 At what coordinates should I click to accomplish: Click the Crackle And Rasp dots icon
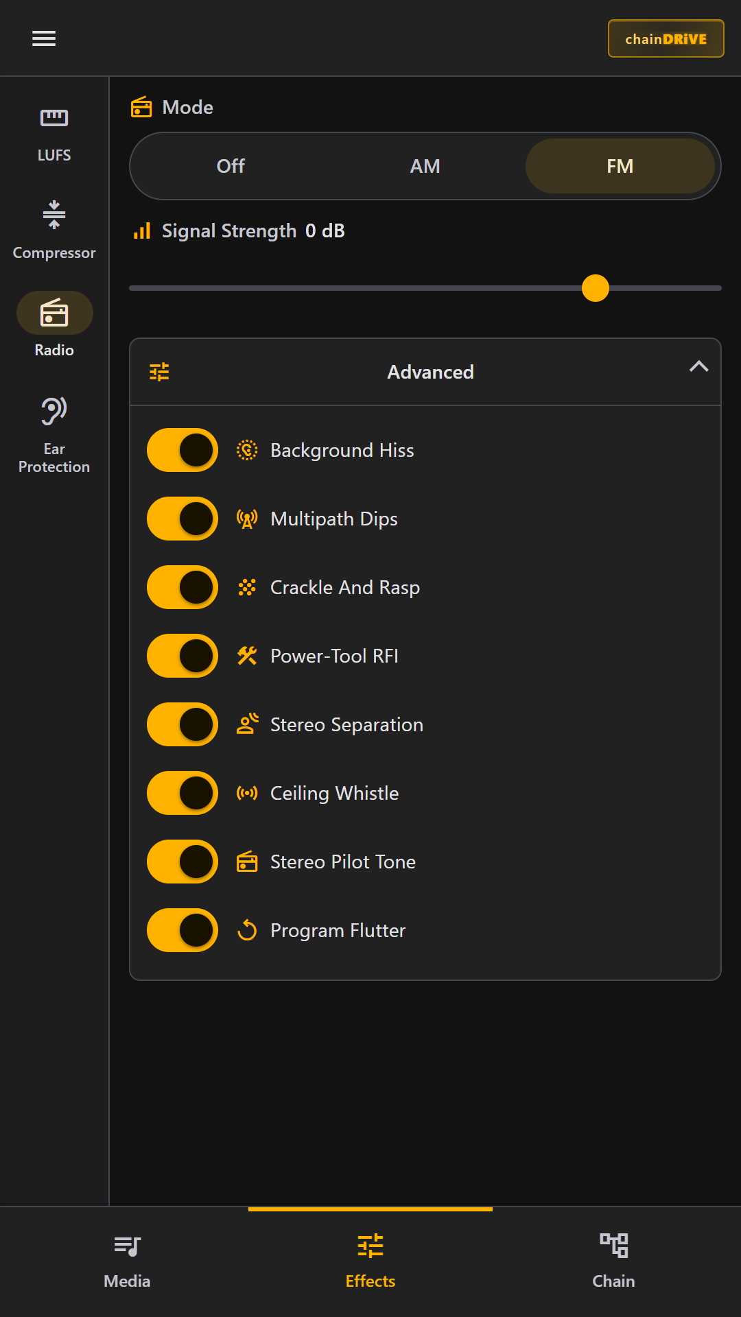pos(247,587)
